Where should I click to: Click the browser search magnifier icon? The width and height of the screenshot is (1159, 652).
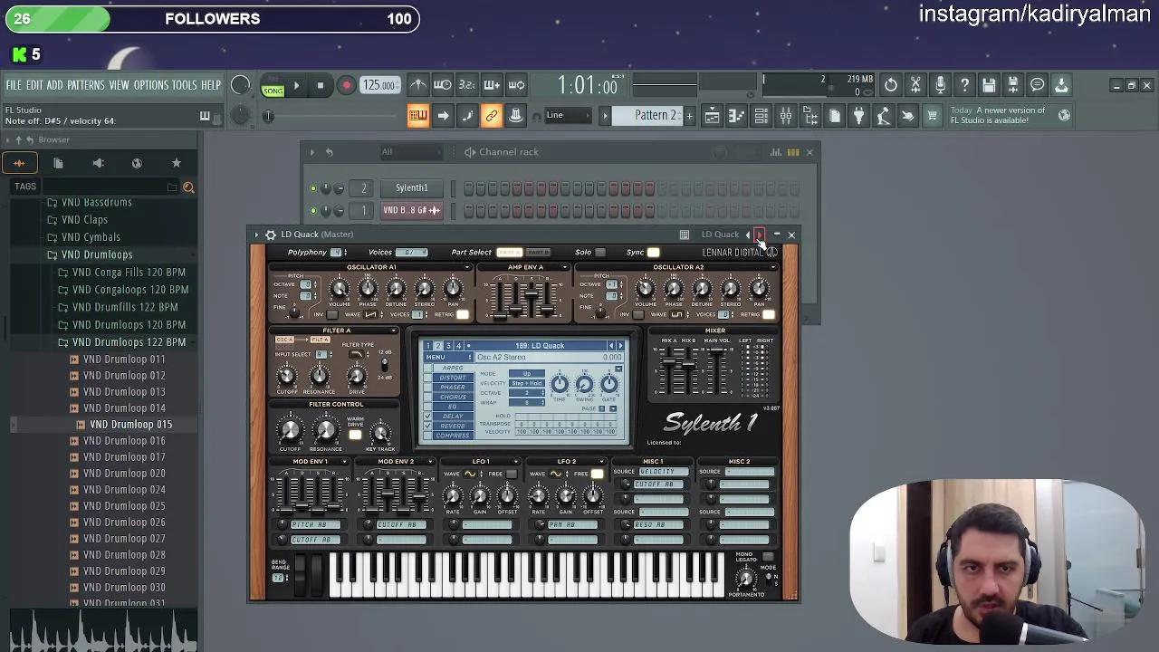pyautogui.click(x=188, y=187)
